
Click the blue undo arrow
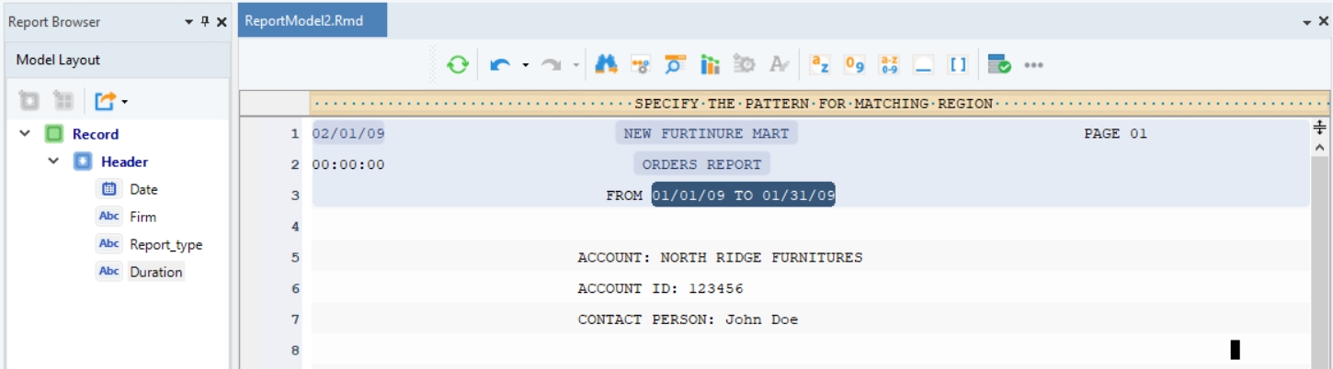point(501,65)
